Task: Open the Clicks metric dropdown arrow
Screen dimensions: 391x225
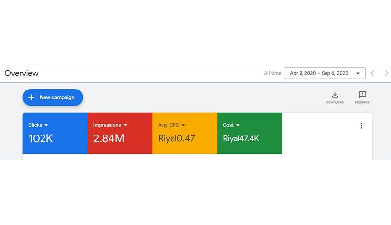Action: (46, 125)
